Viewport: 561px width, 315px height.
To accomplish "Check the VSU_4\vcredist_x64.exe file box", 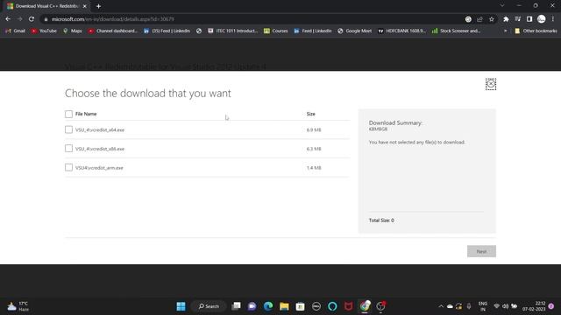I will coord(68,129).
